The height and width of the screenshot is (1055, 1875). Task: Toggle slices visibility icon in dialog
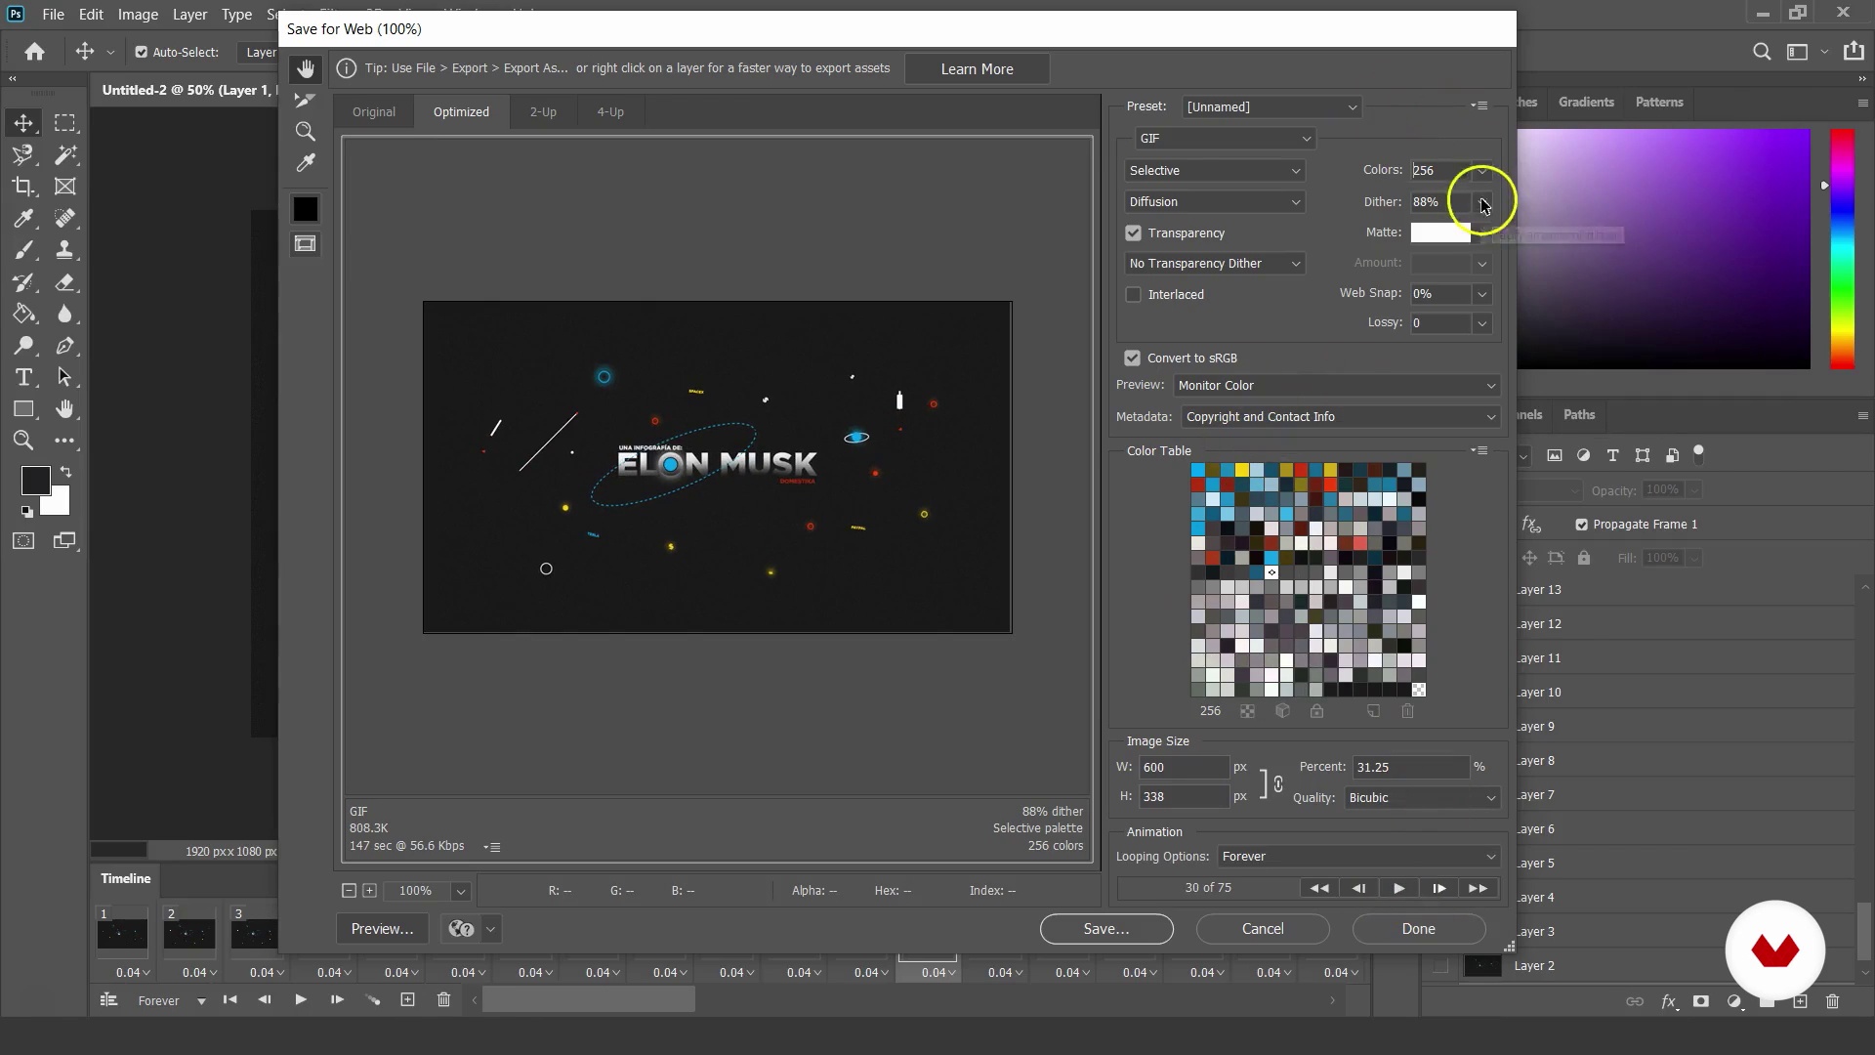tap(306, 244)
